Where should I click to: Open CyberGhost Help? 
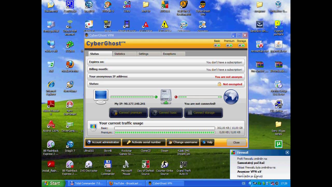click(x=207, y=142)
